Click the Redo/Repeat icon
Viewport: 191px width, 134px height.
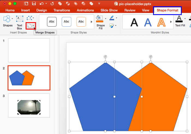pos(52,4)
